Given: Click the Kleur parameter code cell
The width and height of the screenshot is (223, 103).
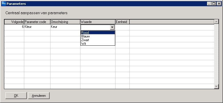Looking at the screenshot, I should [x=37, y=27].
